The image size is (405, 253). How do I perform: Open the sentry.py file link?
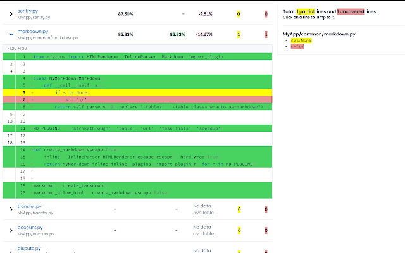click(28, 11)
